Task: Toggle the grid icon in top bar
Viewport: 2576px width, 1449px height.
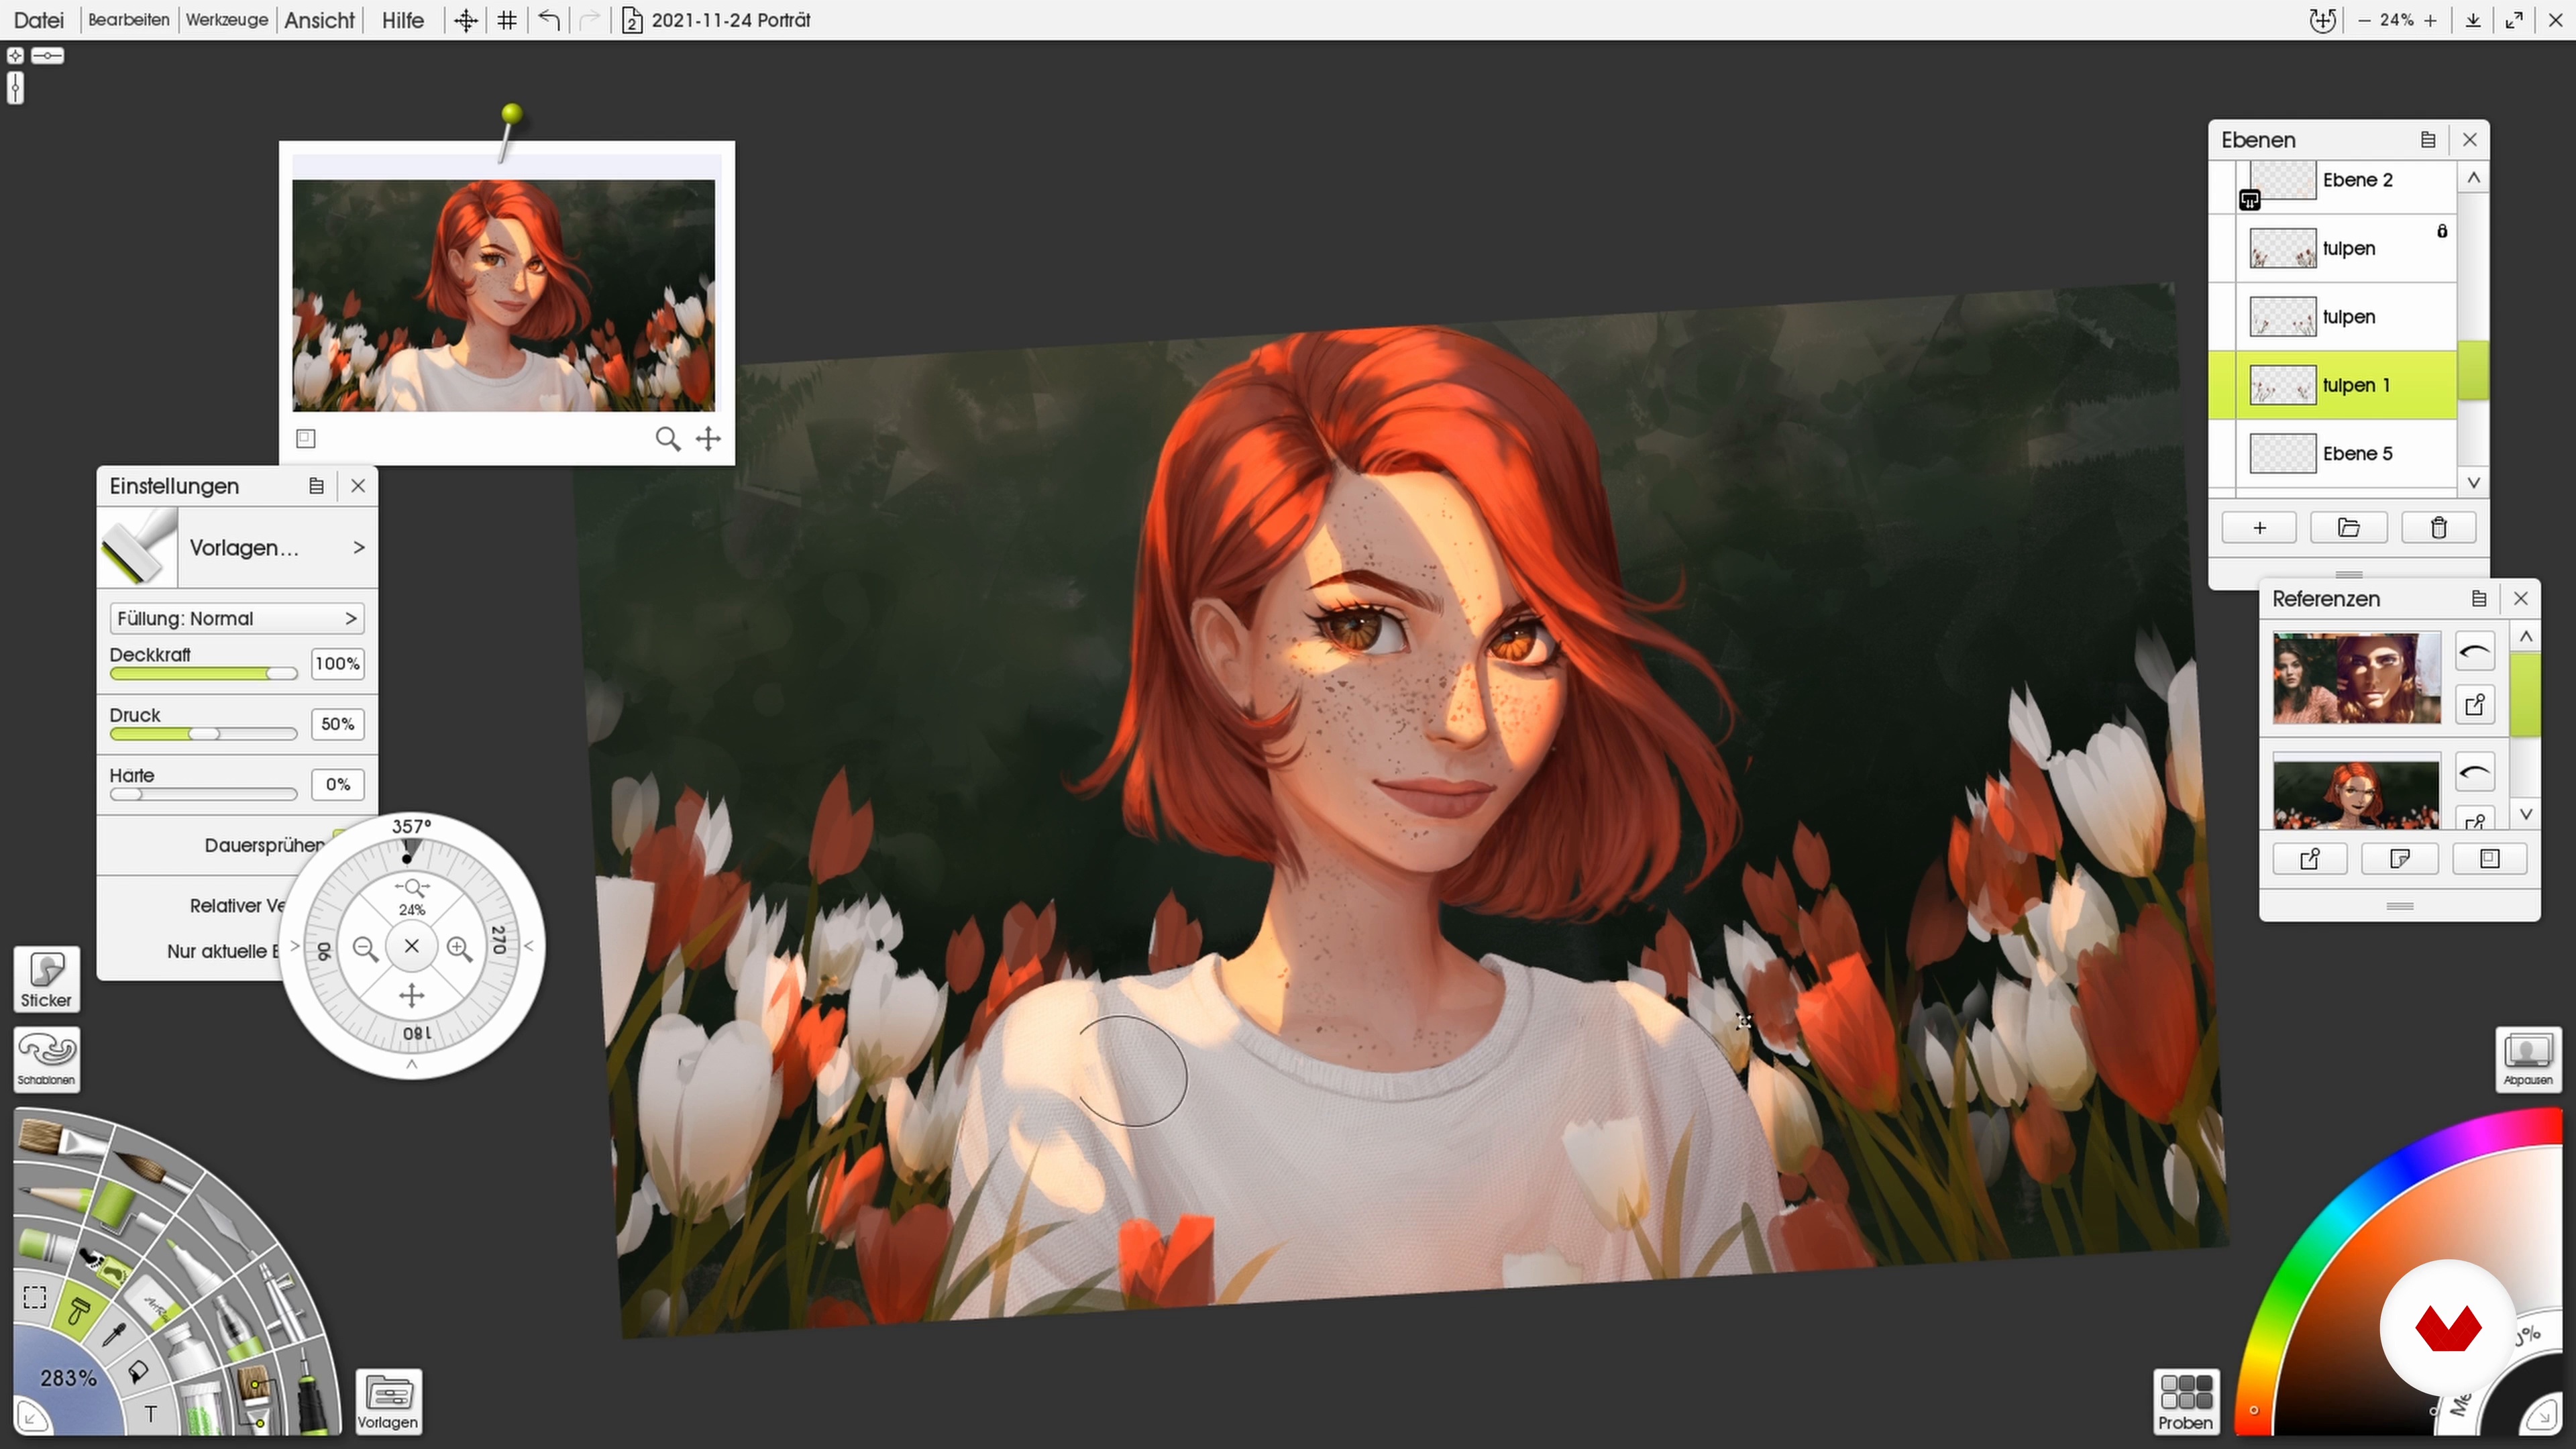Action: pyautogui.click(x=507, y=20)
